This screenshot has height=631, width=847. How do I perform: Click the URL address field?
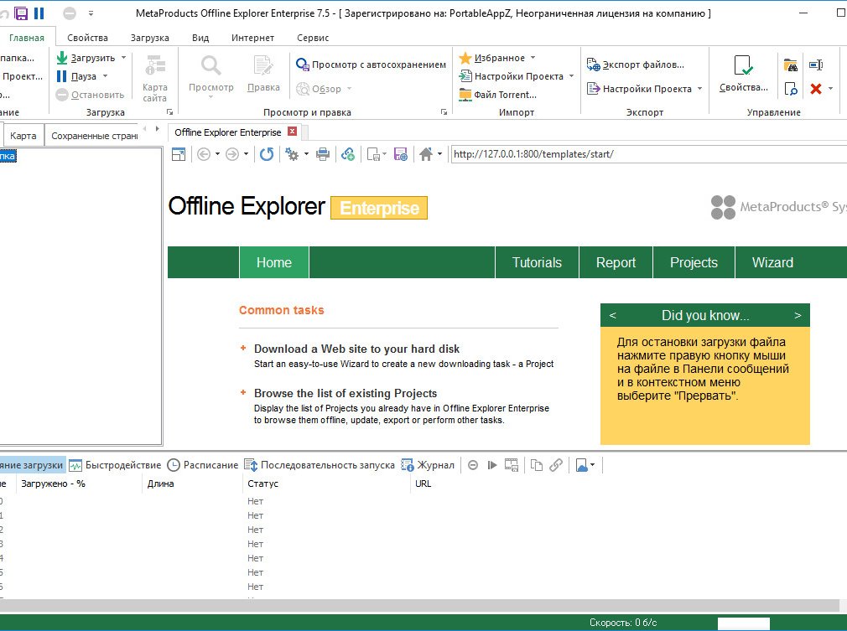648,154
